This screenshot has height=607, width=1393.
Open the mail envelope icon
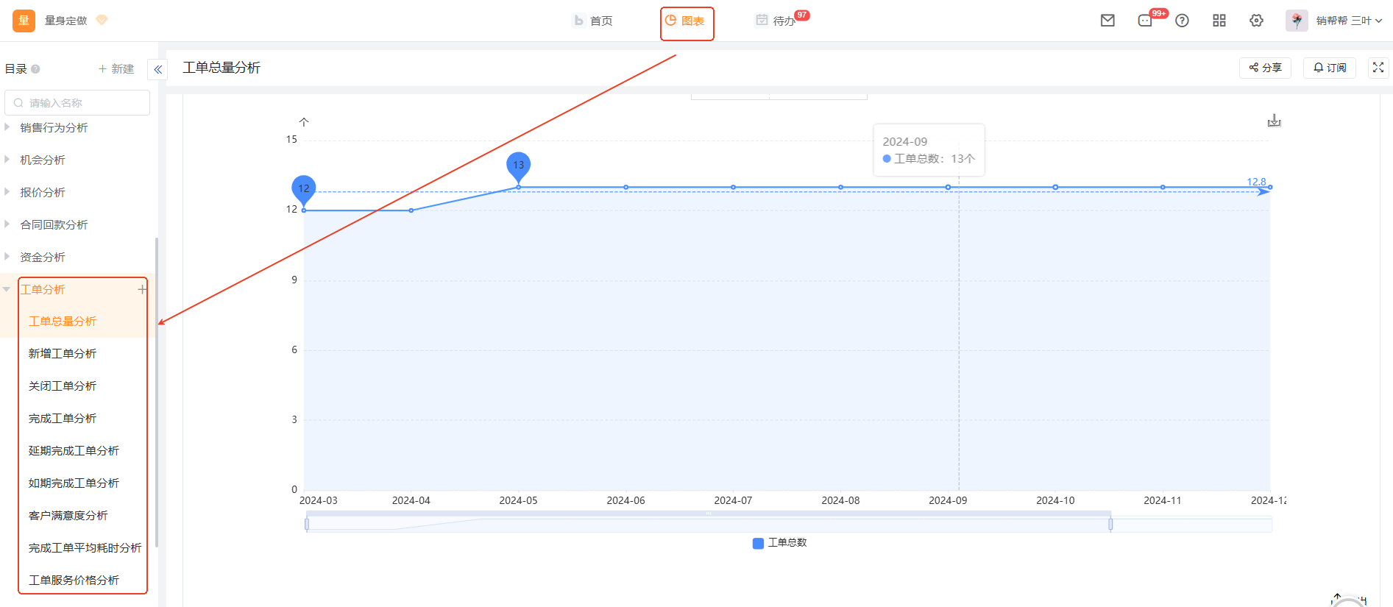click(1107, 21)
